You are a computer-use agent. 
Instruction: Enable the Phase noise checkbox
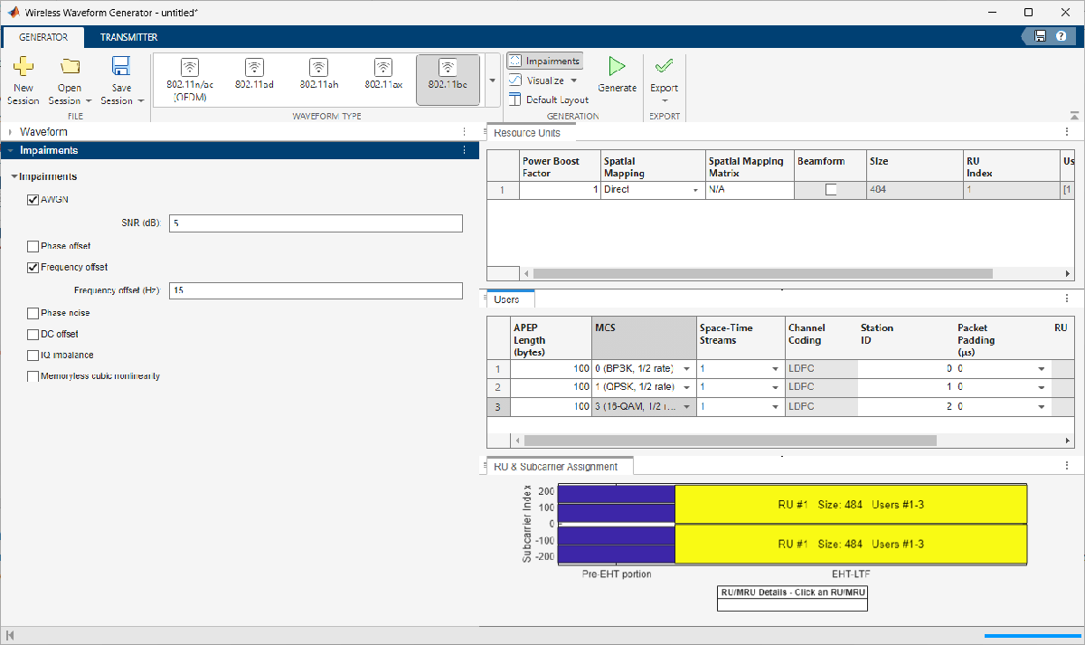pos(33,313)
